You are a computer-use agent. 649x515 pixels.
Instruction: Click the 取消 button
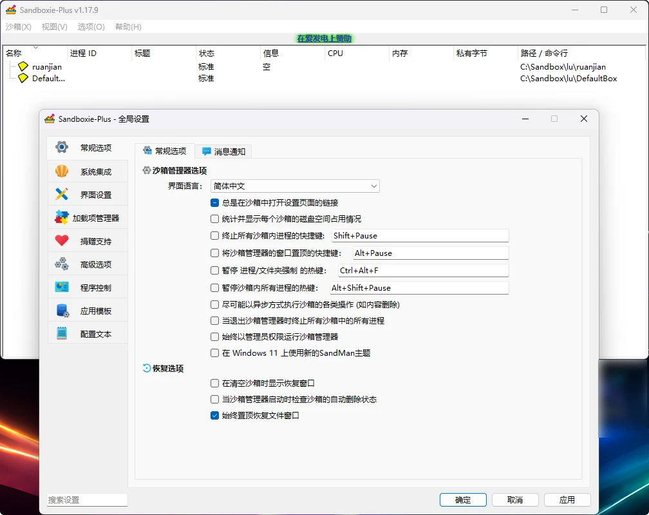[515, 500]
